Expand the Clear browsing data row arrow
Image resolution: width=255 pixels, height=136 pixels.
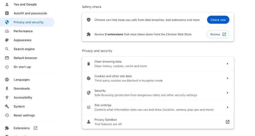point(227,64)
